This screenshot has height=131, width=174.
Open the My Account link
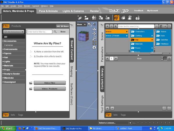[x=153, y=10]
